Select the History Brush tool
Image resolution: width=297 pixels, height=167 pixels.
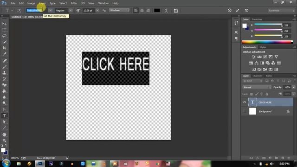(4, 79)
